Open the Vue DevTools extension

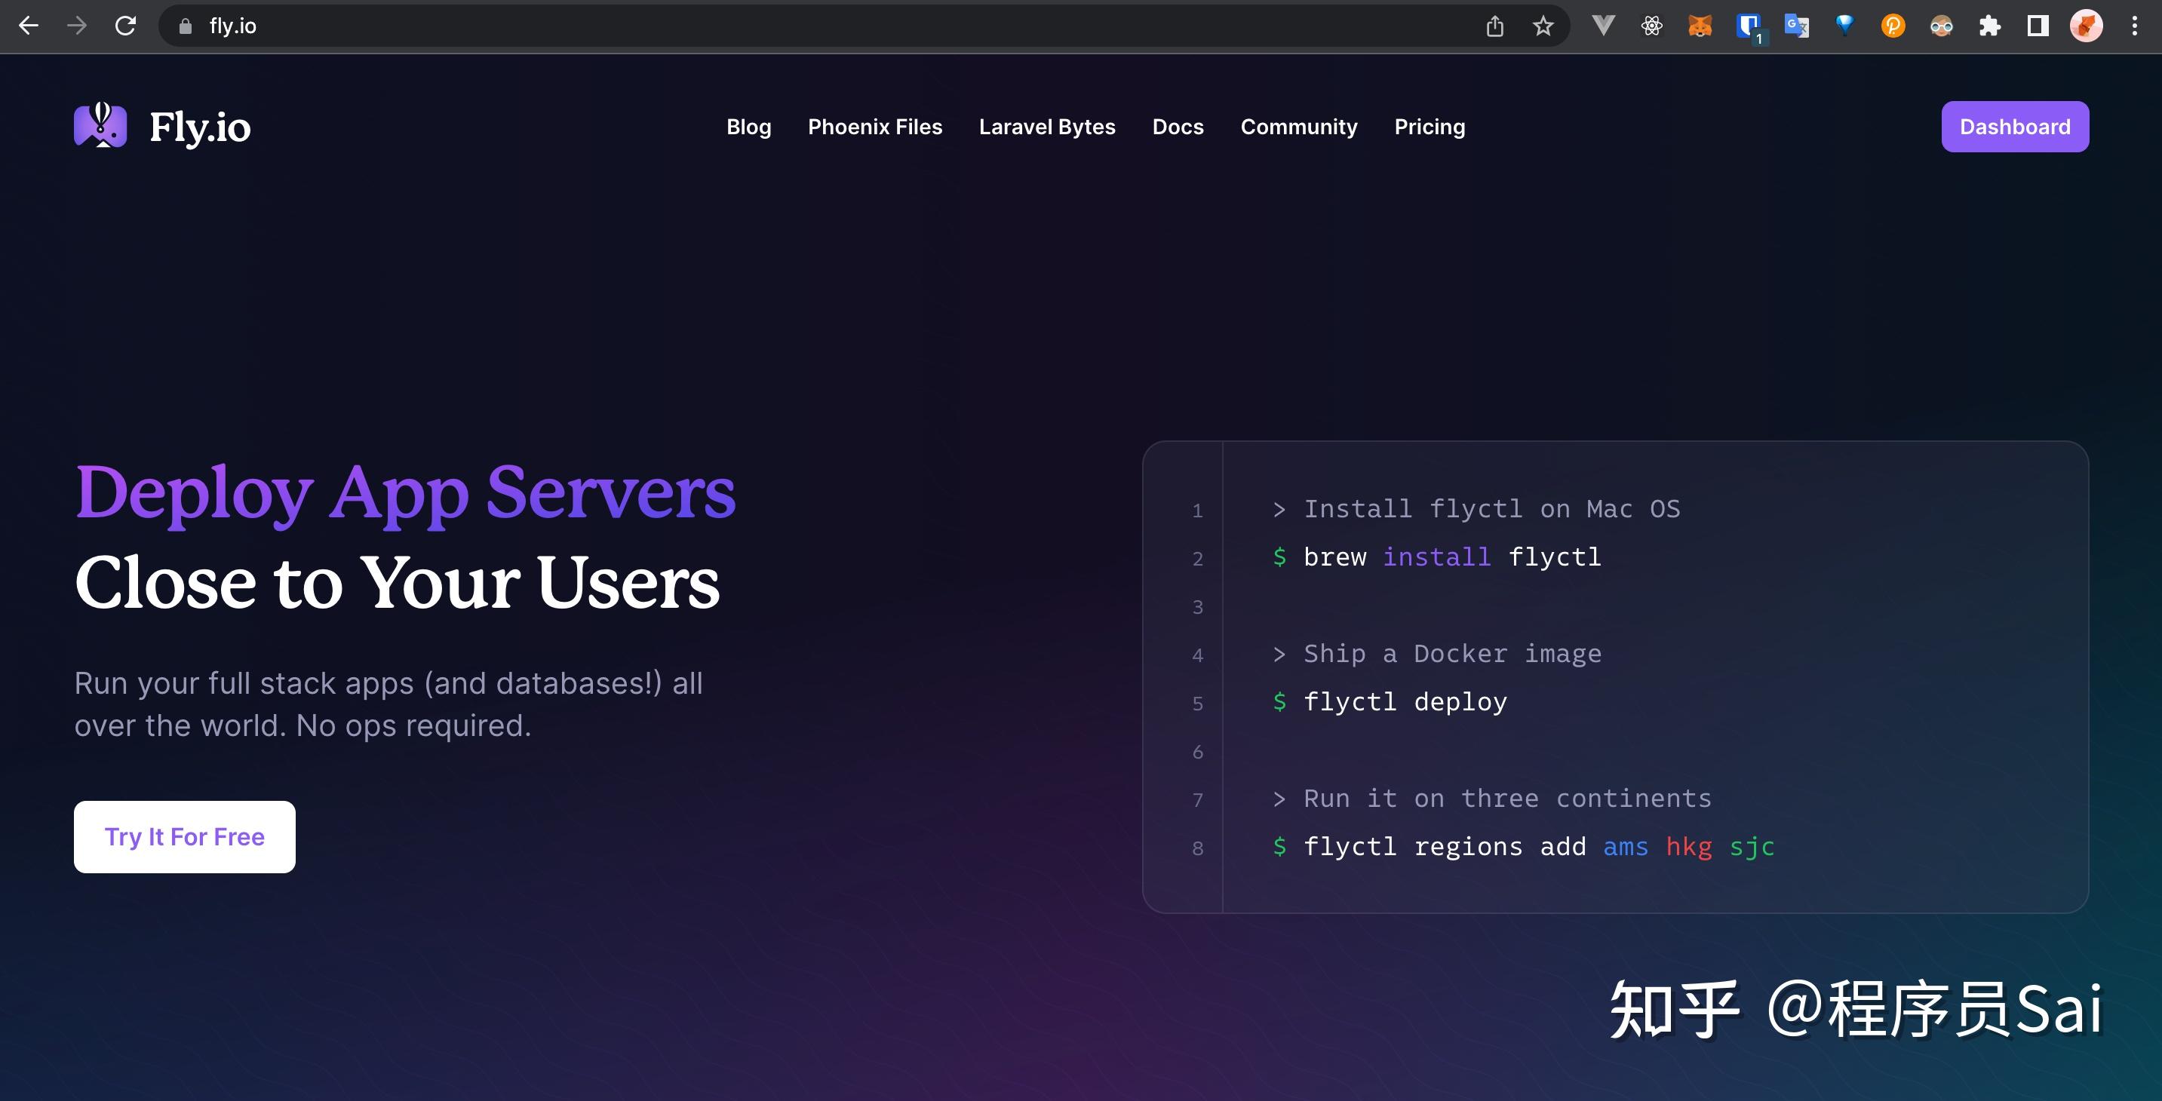coord(1603,26)
